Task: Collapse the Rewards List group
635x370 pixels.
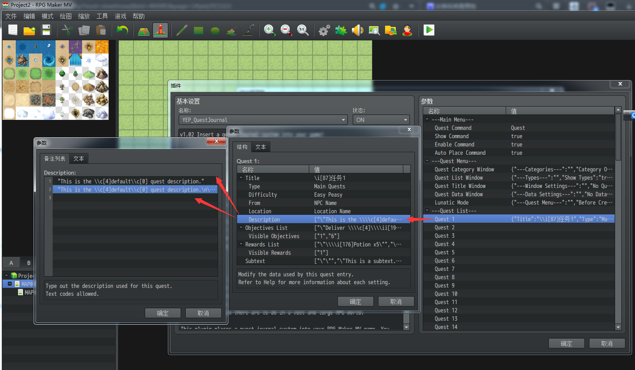Action: click(241, 244)
